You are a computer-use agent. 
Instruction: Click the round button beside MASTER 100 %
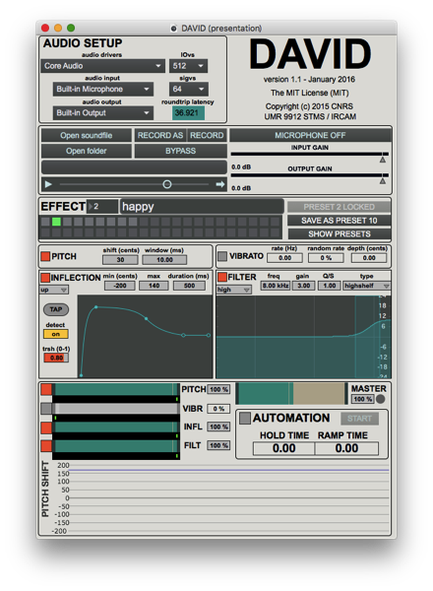[x=381, y=399]
